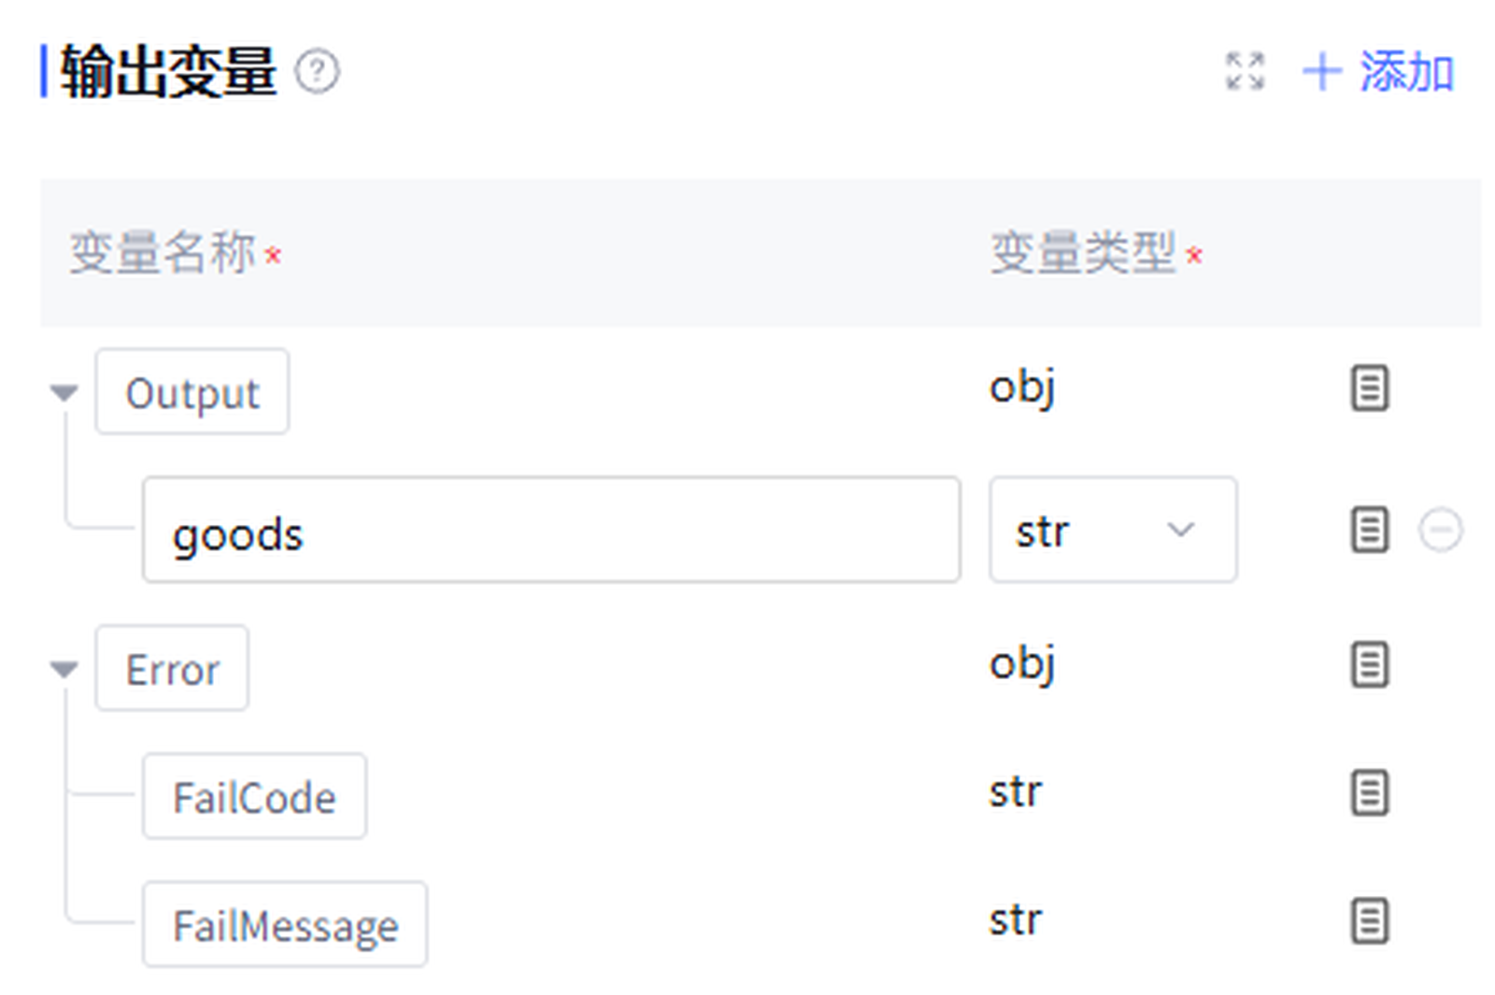Click the help icon beside 输出变量
1495x995 pixels.
(x=317, y=72)
